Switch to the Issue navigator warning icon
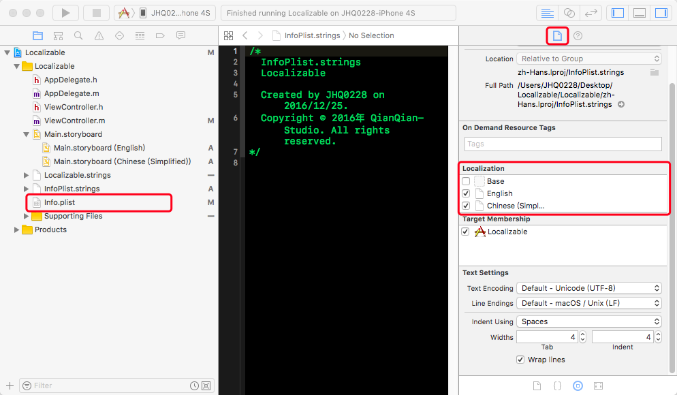 [99, 35]
